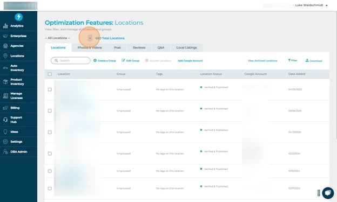The image size is (337, 202).
Task: Click Create a Group
Action: pos(105,61)
